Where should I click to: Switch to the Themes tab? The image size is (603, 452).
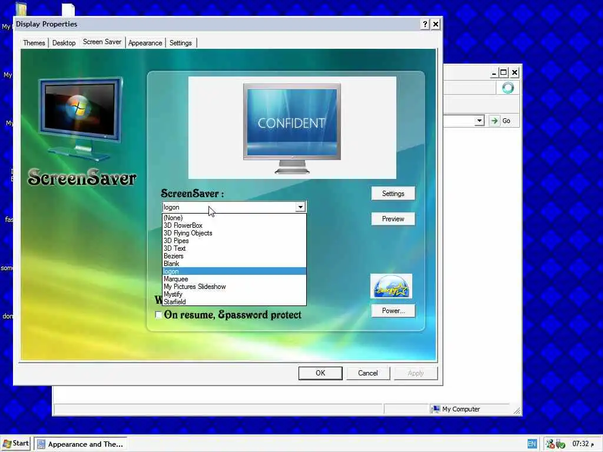34,42
